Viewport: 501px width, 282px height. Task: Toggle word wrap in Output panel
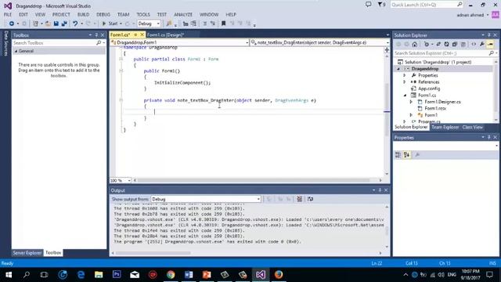click(x=310, y=199)
